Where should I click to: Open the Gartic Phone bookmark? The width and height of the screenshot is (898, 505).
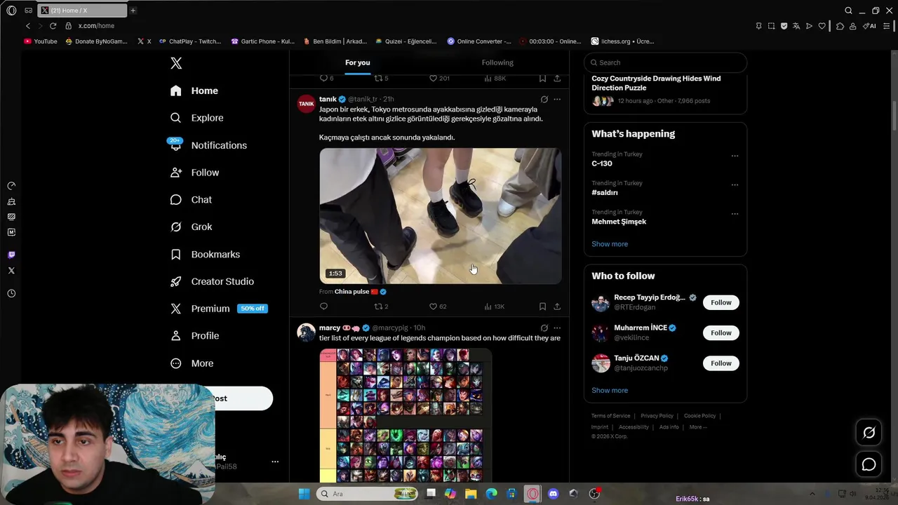[263, 41]
